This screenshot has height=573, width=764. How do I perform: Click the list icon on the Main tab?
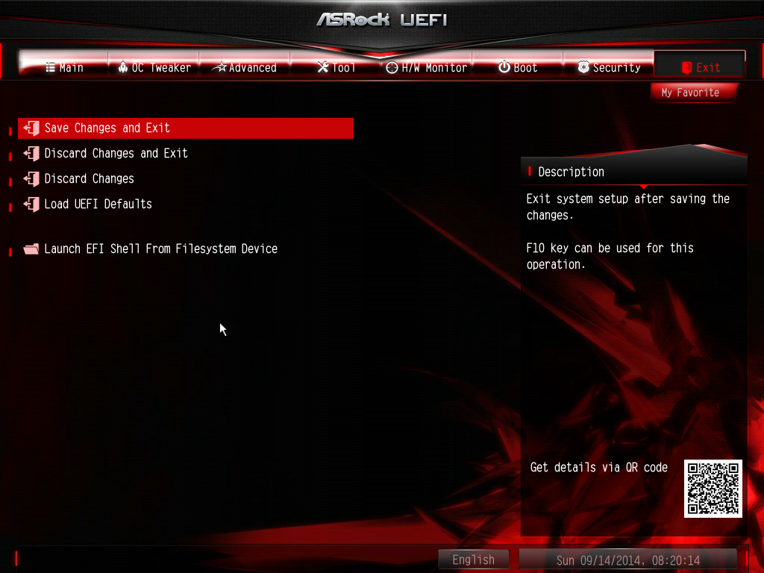(50, 67)
